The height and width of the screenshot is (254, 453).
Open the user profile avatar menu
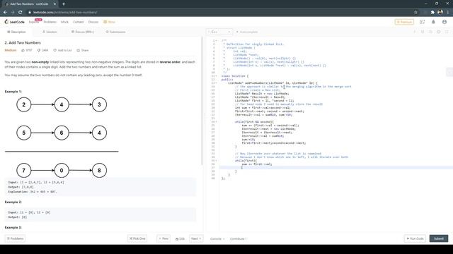point(445,22)
